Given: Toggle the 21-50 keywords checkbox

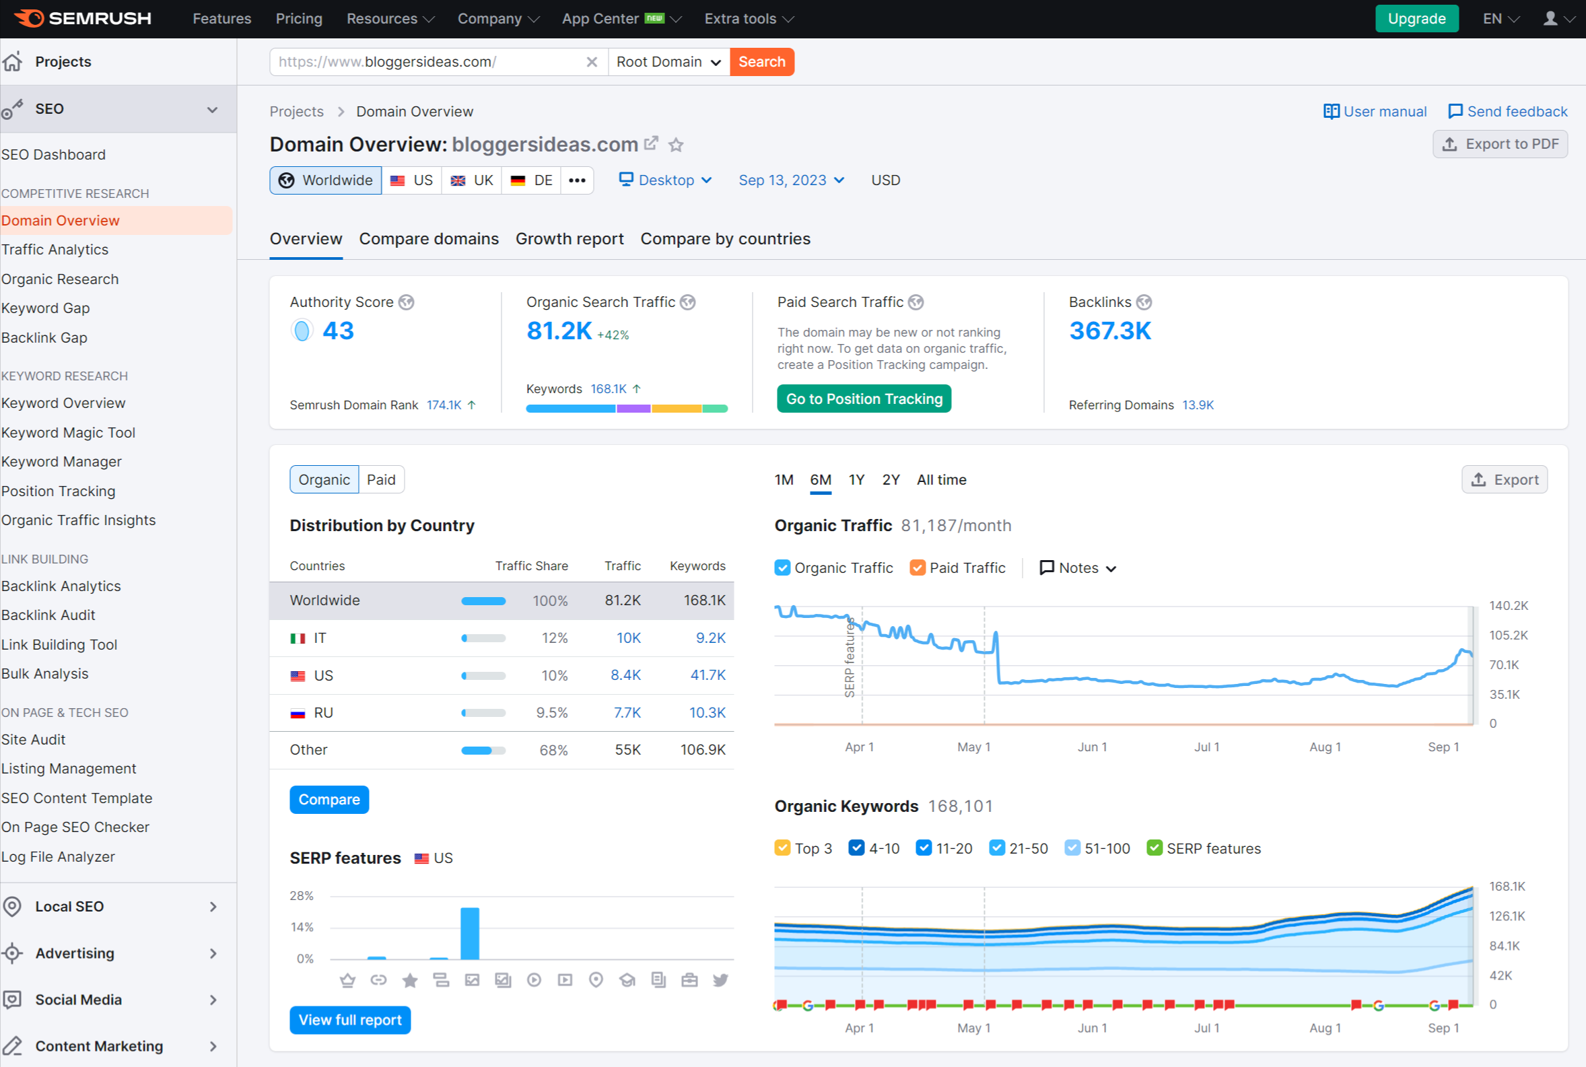Looking at the screenshot, I should (x=998, y=848).
